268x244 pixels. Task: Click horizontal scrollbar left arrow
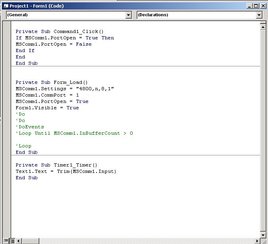(x=18, y=241)
